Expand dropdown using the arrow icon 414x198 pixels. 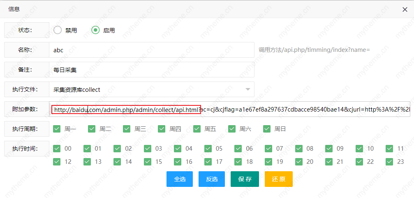click(x=247, y=89)
